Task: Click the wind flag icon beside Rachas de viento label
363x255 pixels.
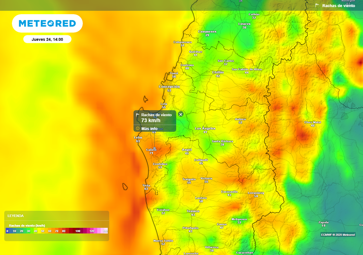Action: pos(317,5)
